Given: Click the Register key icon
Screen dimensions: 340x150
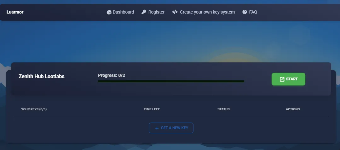Looking at the screenshot, I should (144, 12).
